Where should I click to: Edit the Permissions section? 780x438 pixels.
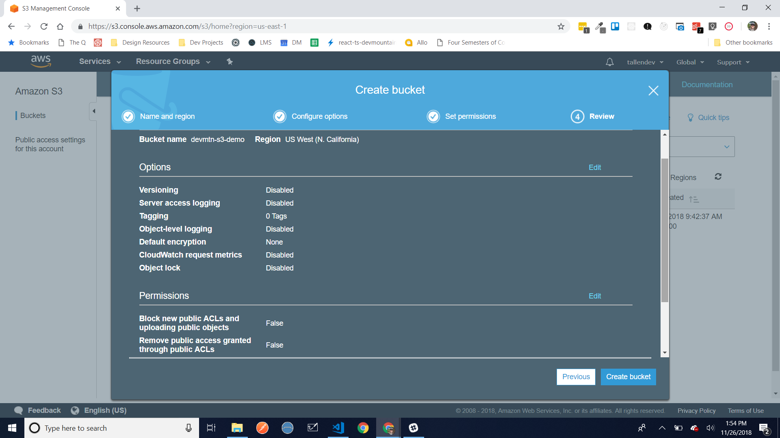[x=594, y=296]
